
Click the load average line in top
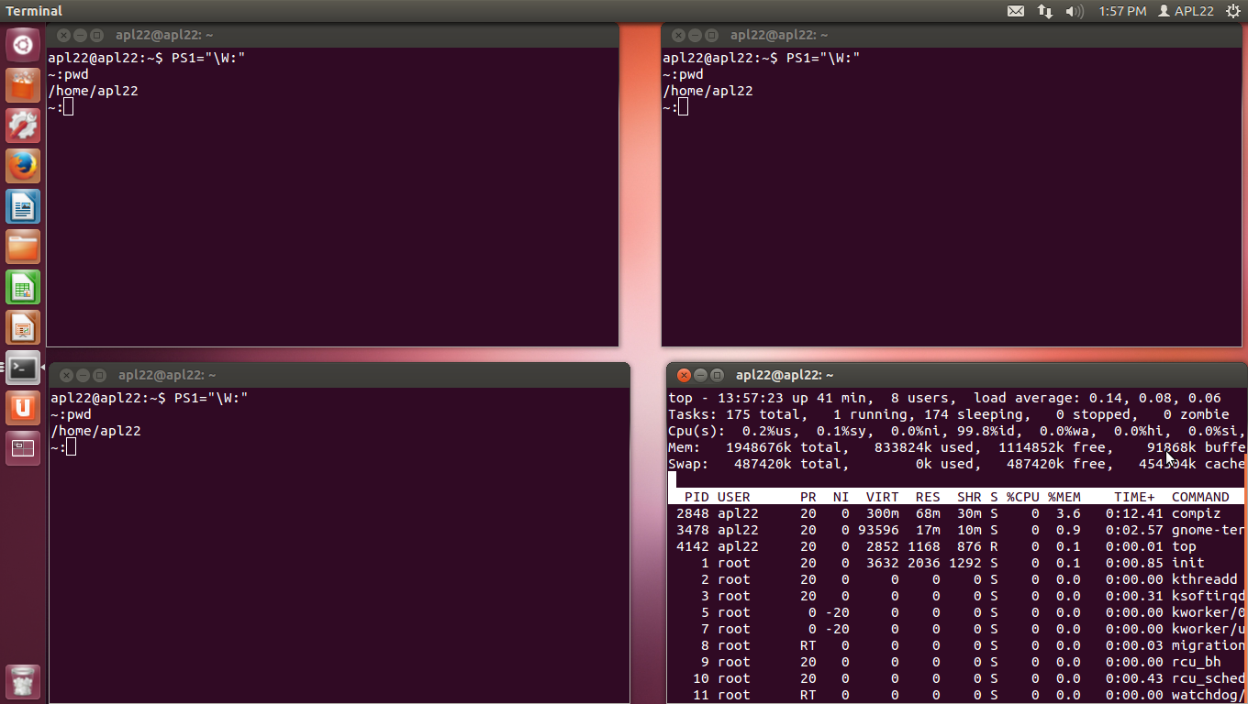pos(945,398)
